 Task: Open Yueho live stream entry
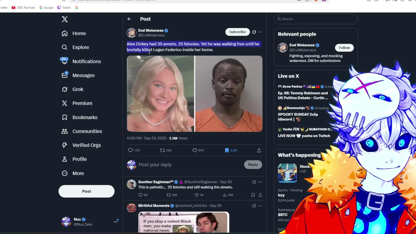point(305,133)
